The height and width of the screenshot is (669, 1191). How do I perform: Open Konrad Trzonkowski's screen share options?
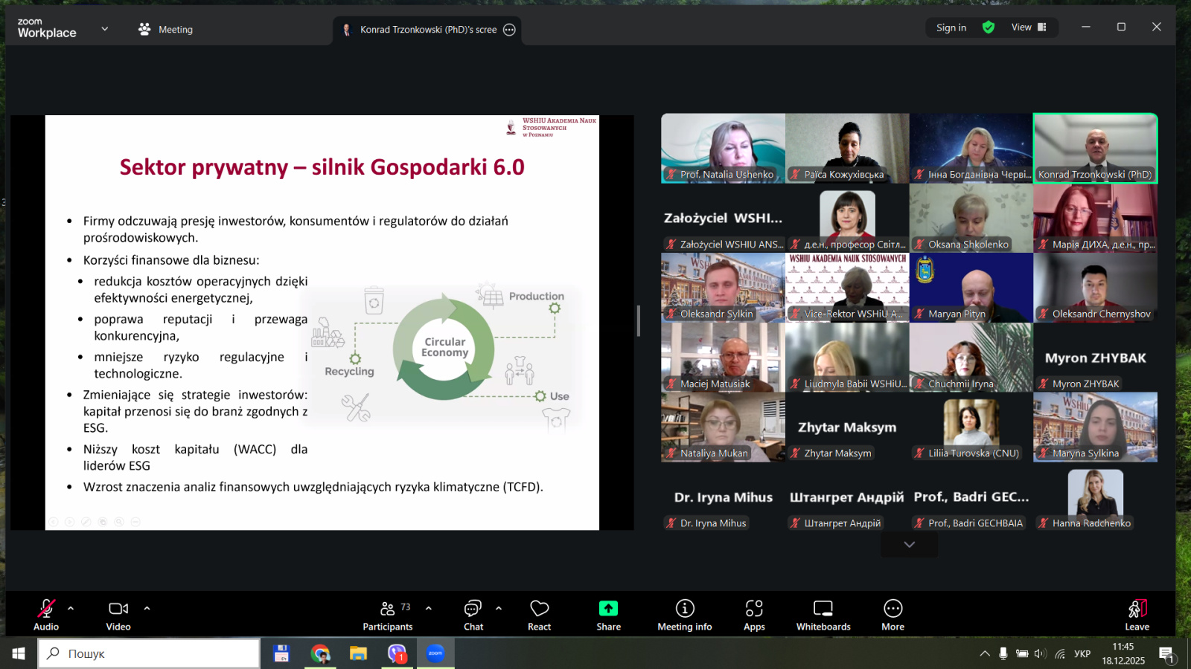[509, 30]
